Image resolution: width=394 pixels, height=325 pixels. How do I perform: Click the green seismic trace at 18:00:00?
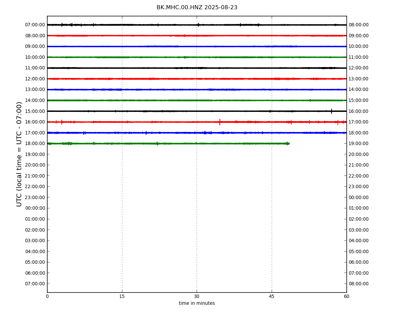click(168, 144)
